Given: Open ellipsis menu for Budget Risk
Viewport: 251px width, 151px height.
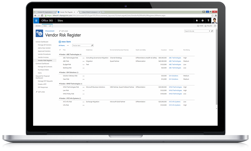Looking at the screenshot, I should (83, 65).
